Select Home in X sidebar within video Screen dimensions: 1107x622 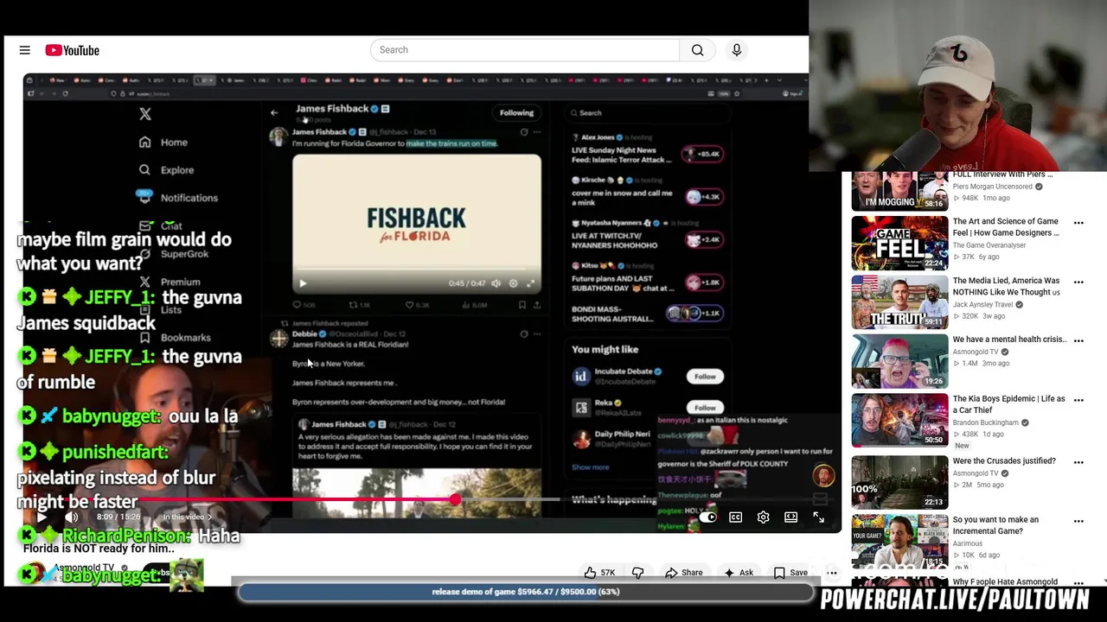pyautogui.click(x=163, y=143)
